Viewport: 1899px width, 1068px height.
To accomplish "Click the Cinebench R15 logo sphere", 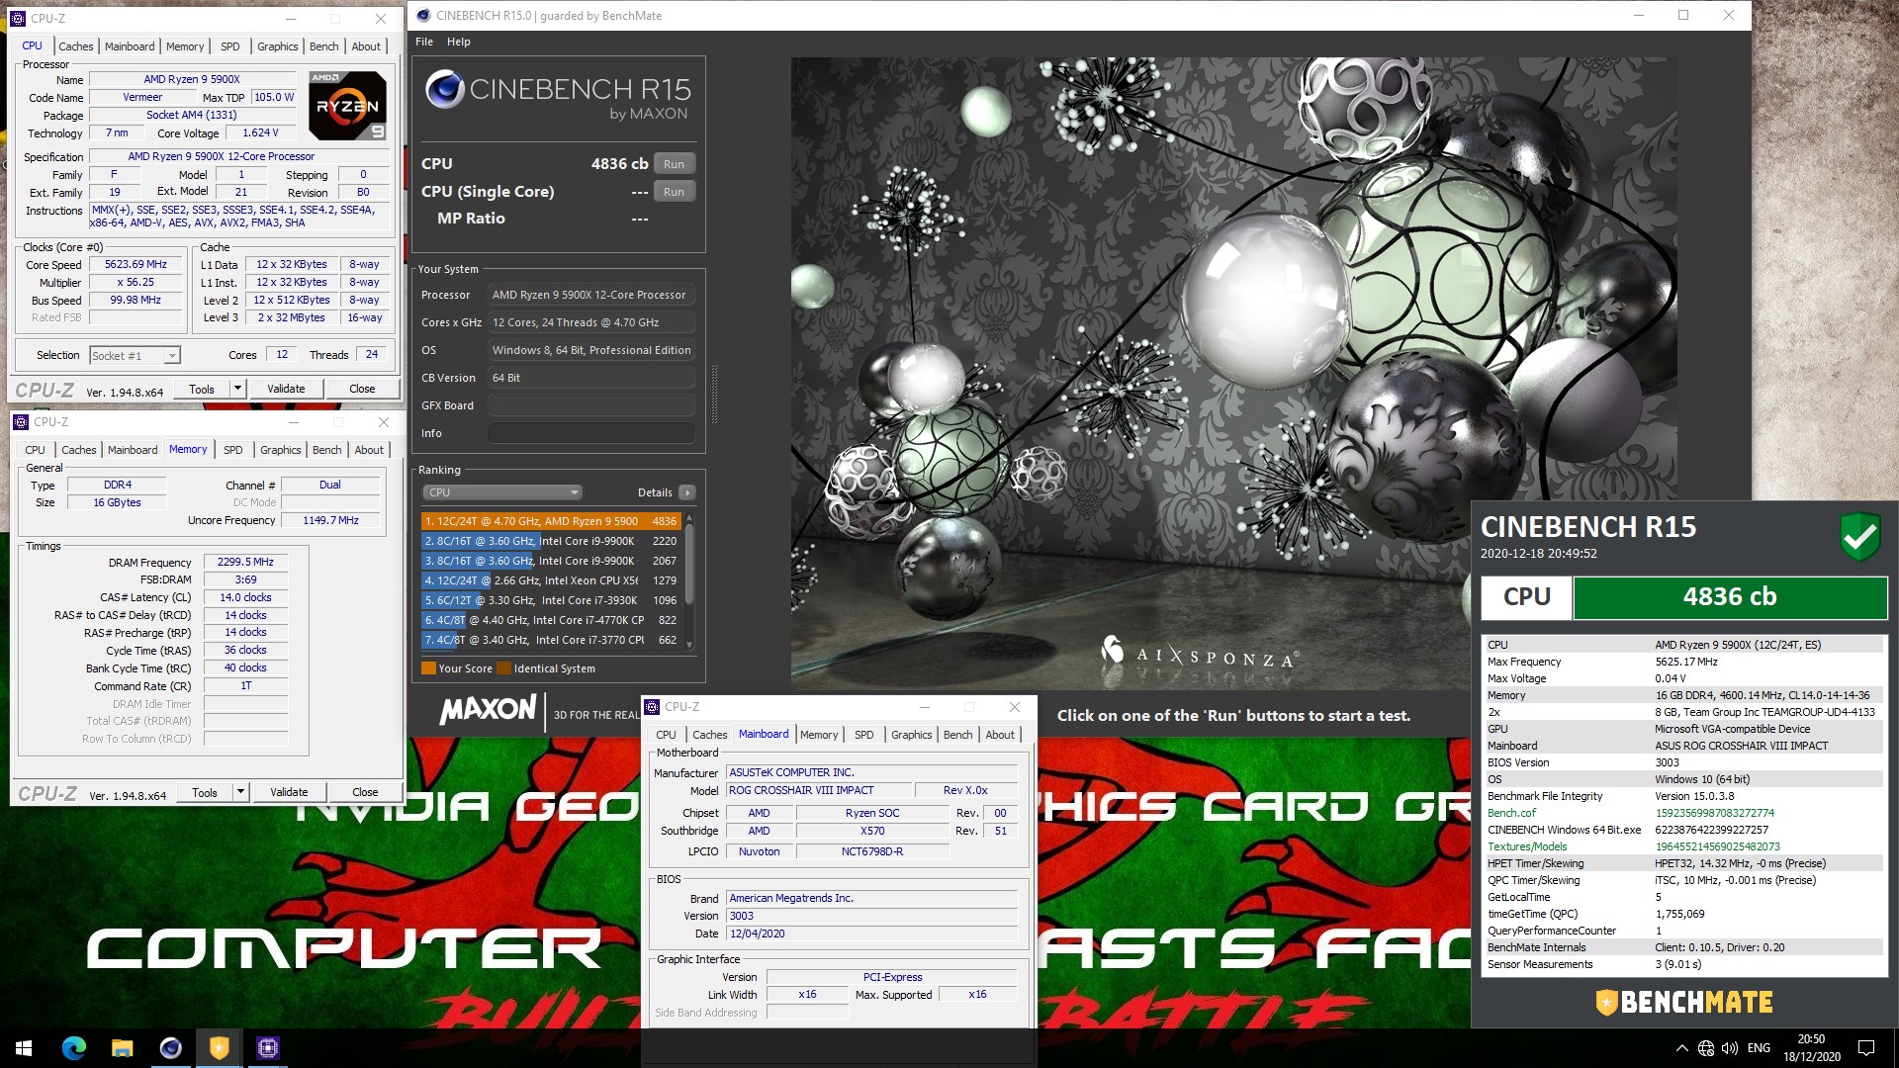I will click(445, 89).
